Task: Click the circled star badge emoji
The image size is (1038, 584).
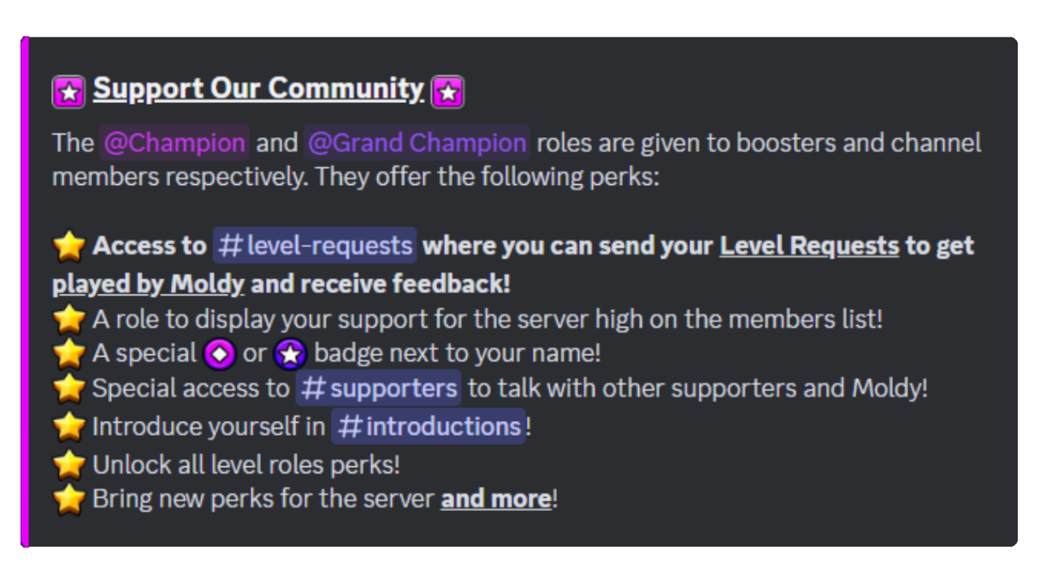Action: click(x=290, y=354)
